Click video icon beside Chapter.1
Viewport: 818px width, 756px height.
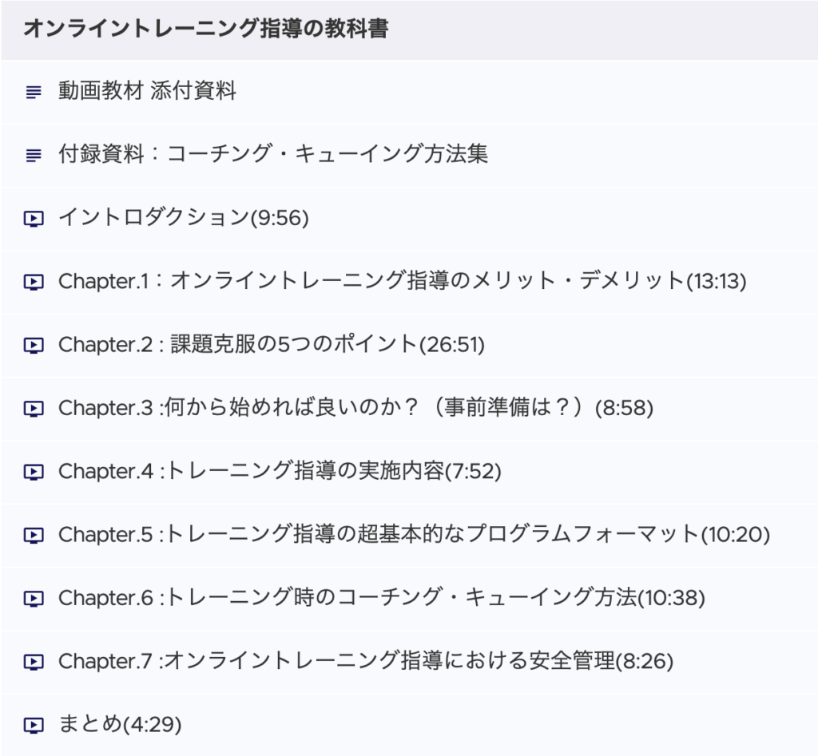click(x=34, y=282)
